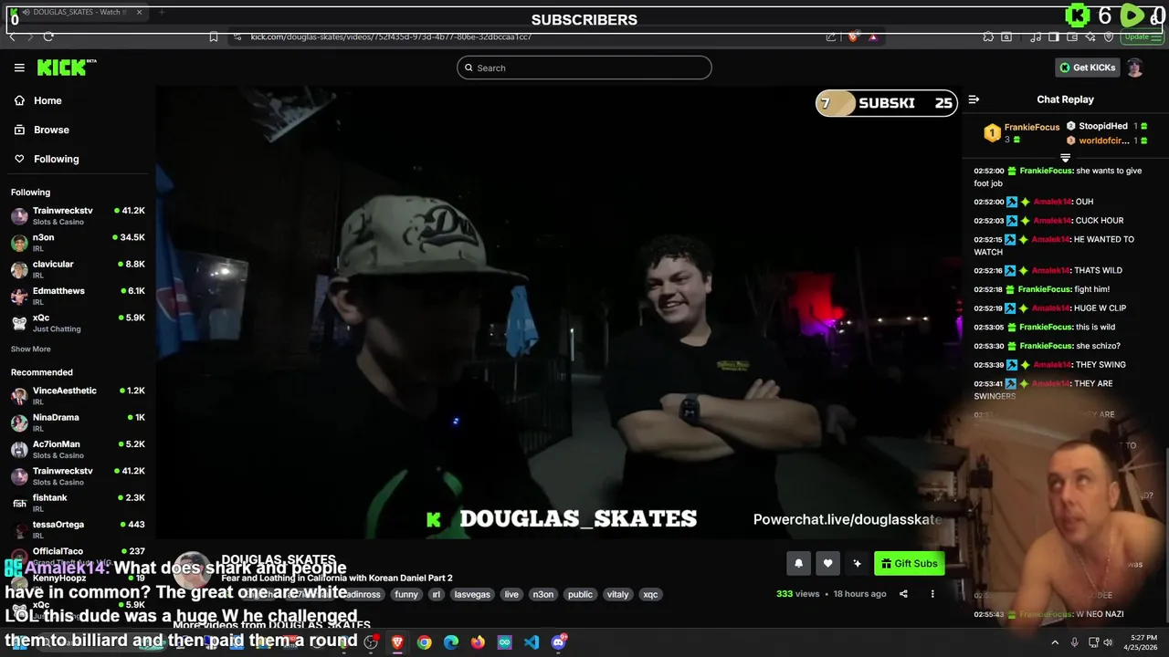Open Home in the sidebar
1169x657 pixels.
77,100
